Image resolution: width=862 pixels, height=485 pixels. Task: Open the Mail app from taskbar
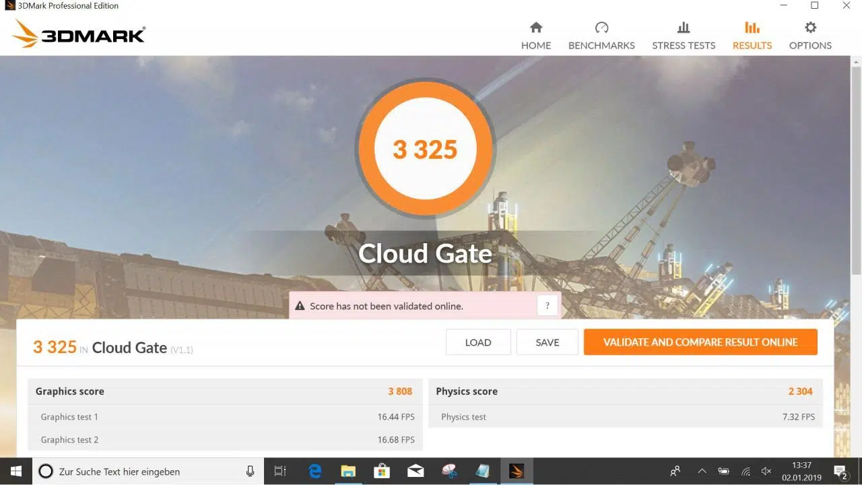click(416, 472)
